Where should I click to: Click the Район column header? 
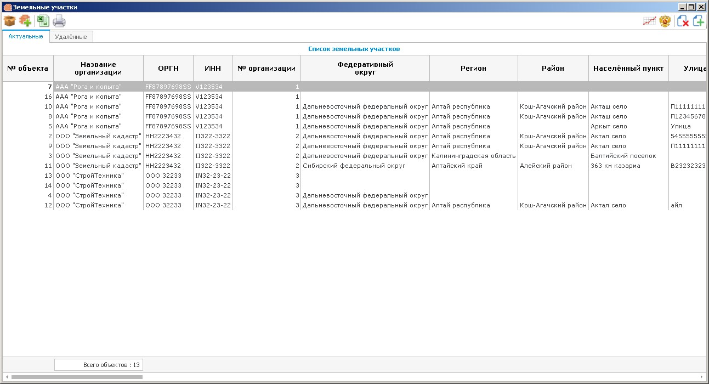click(553, 69)
